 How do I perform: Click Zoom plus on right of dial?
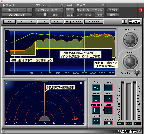136,62
